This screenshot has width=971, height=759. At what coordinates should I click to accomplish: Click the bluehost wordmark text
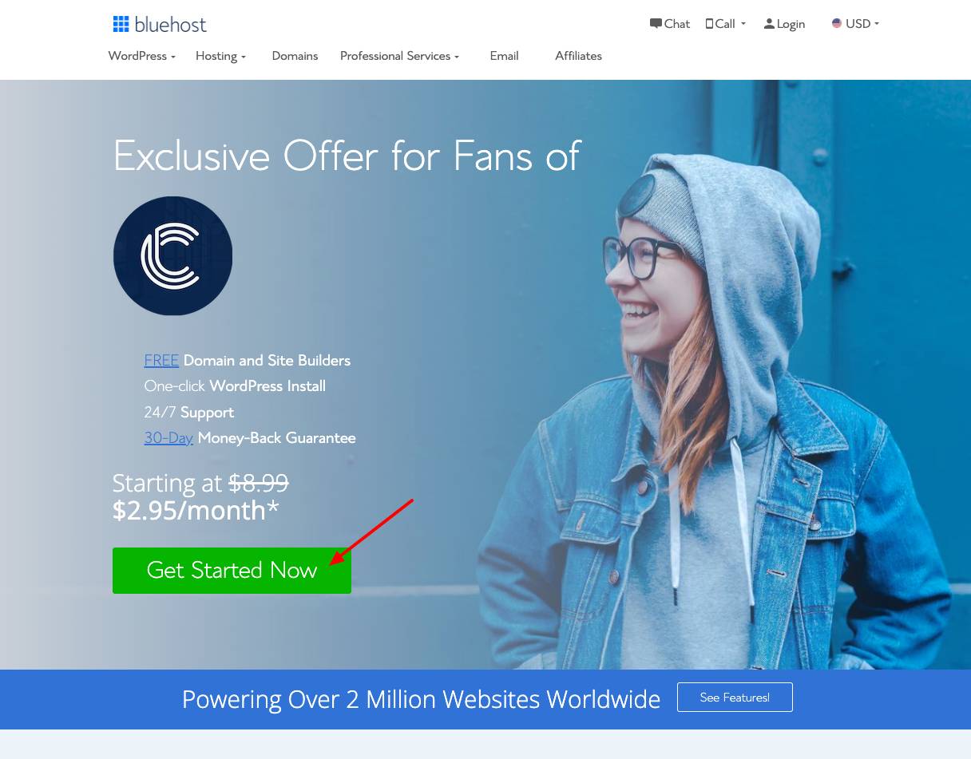(171, 25)
